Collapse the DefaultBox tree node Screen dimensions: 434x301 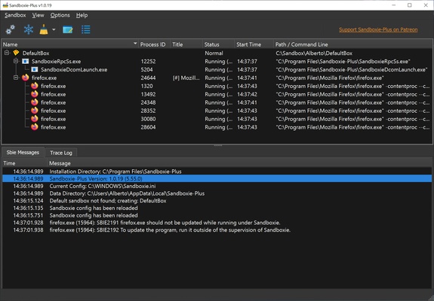(7, 53)
